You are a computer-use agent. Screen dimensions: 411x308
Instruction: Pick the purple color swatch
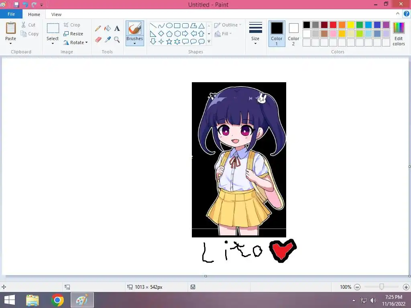coord(386,25)
